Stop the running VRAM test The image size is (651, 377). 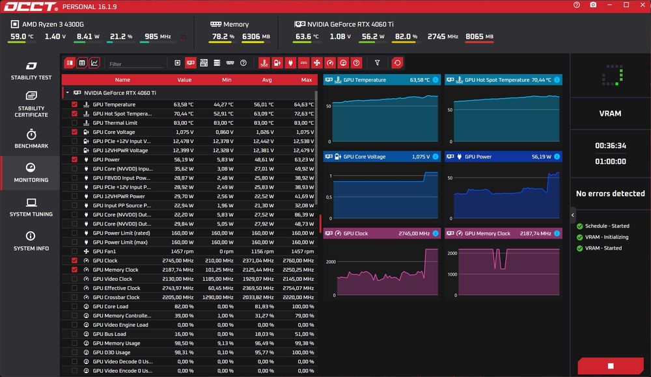[611, 366]
